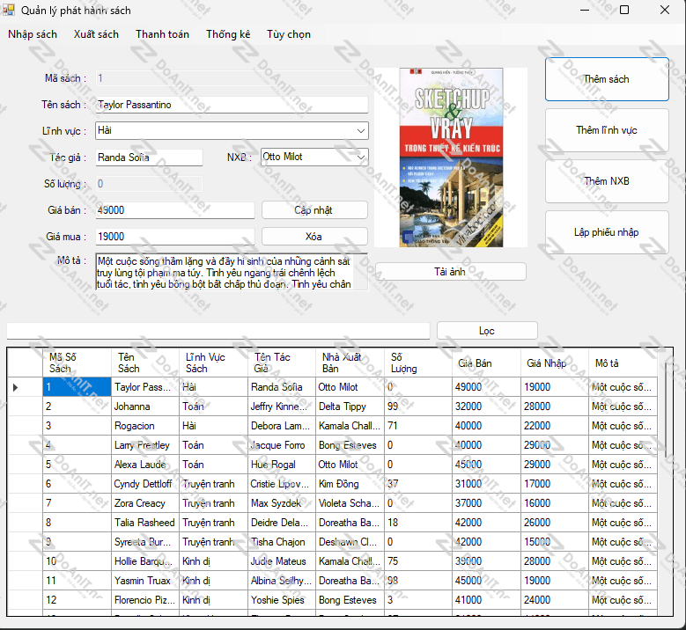Click the app icon in title bar
Image resolution: width=686 pixels, height=630 pixels.
[8, 10]
